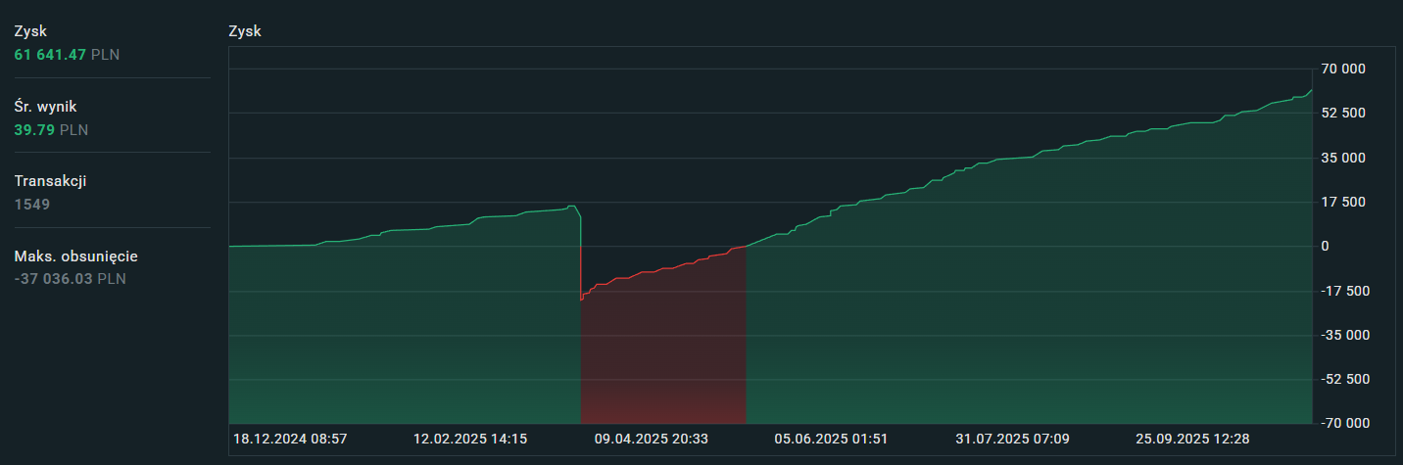Select the Transakcji label in the stats panel
The height and width of the screenshot is (465, 1403).
coord(50,181)
